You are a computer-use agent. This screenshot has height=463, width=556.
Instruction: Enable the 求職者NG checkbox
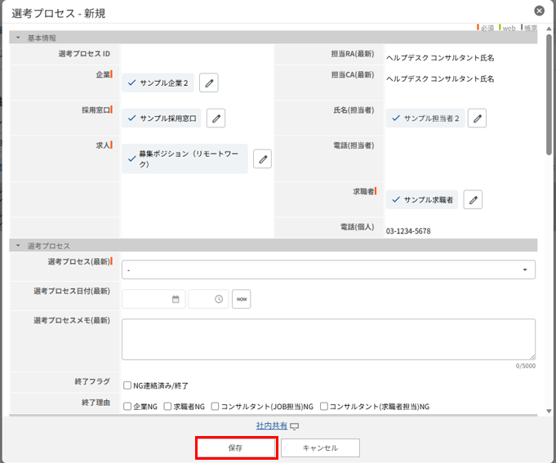tap(168, 406)
